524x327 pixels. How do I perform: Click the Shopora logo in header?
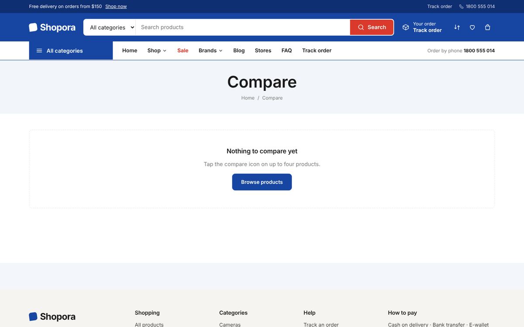point(52,27)
